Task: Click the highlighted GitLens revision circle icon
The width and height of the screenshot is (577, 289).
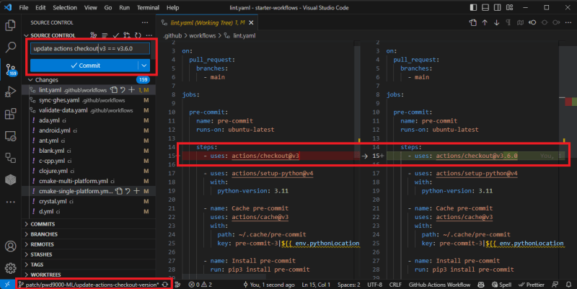Action: pyautogui.click(x=532, y=23)
